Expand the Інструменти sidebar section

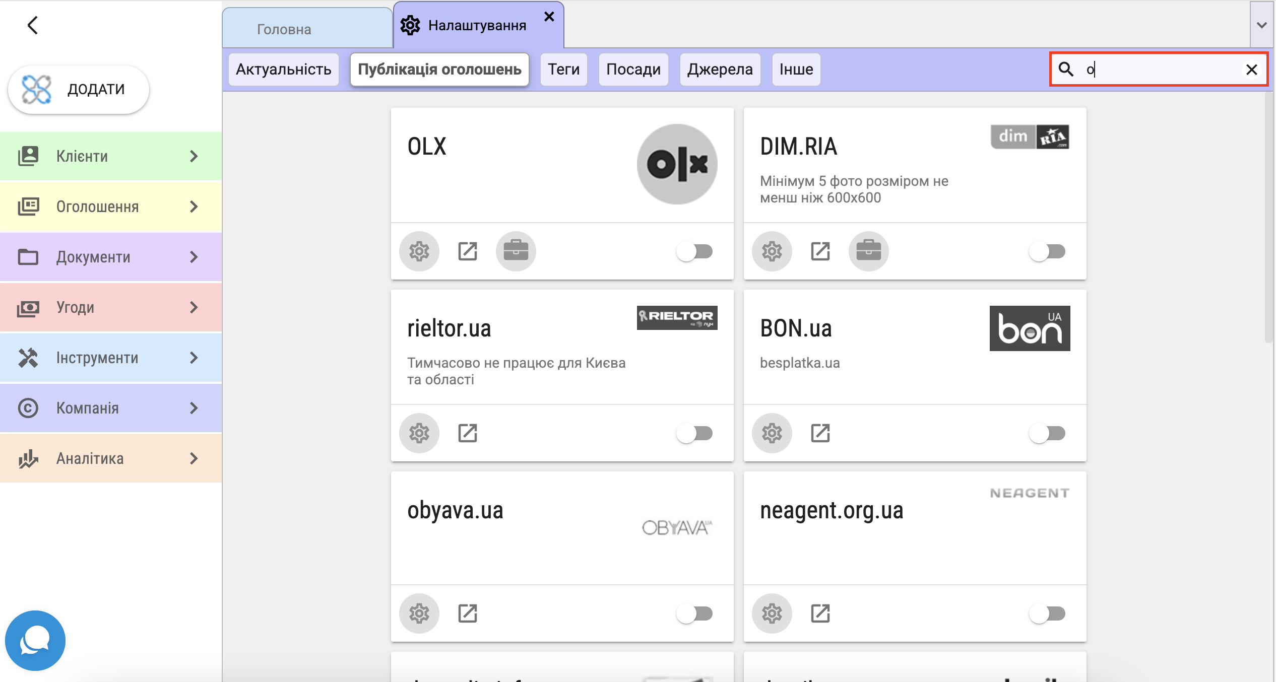[x=111, y=358]
